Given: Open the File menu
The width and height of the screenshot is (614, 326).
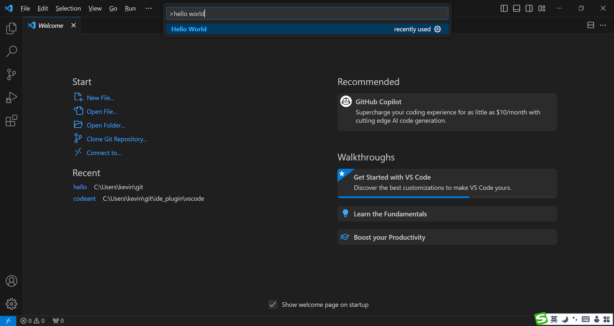Looking at the screenshot, I should [25, 8].
